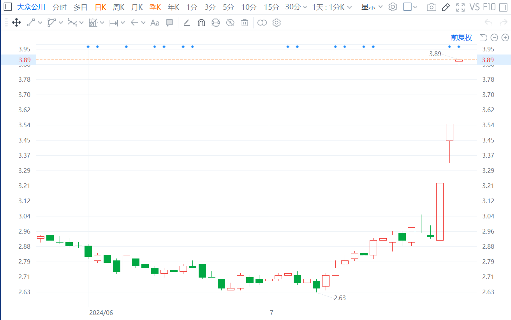
Task: Enter fullscreen chart view
Action: [460, 7]
